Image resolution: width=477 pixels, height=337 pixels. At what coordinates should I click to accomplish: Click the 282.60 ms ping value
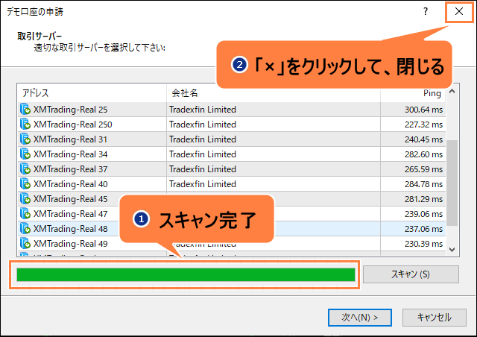pyautogui.click(x=423, y=154)
